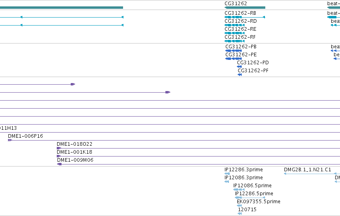
Task: Click the CG31262-PE protein label
Action: click(241, 55)
